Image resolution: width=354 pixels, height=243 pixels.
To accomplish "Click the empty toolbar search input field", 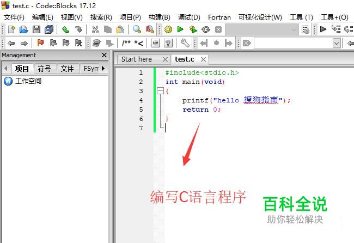I will [293, 43].
